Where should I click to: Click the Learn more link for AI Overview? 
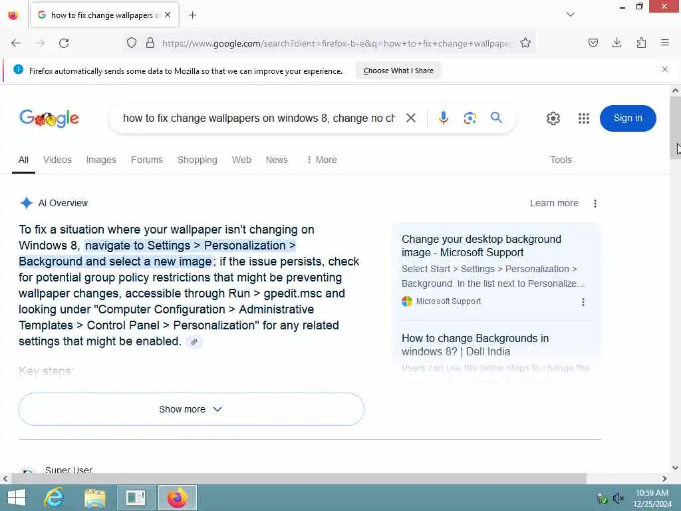(x=554, y=203)
